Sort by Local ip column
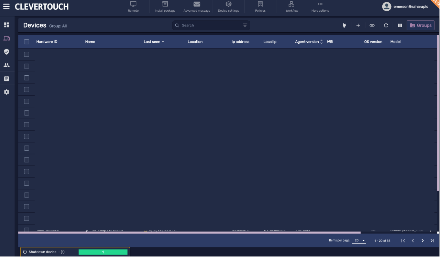The image size is (440, 257). pos(270,42)
